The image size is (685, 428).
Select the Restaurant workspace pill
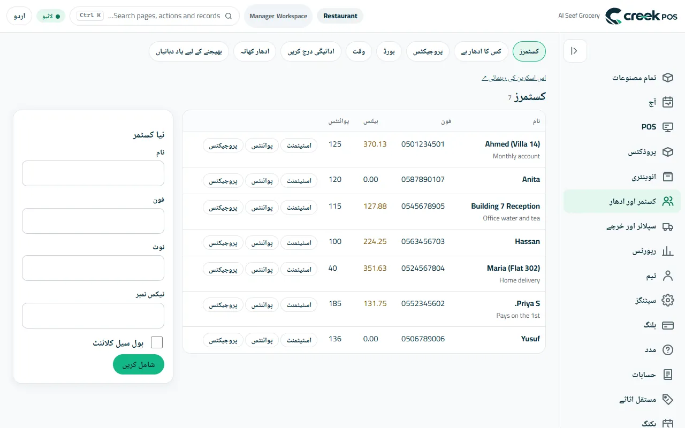click(x=340, y=16)
